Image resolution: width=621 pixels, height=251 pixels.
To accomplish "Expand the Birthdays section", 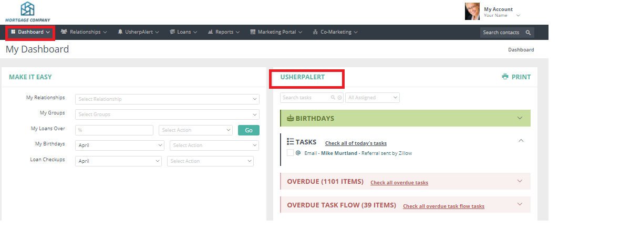I will [520, 118].
